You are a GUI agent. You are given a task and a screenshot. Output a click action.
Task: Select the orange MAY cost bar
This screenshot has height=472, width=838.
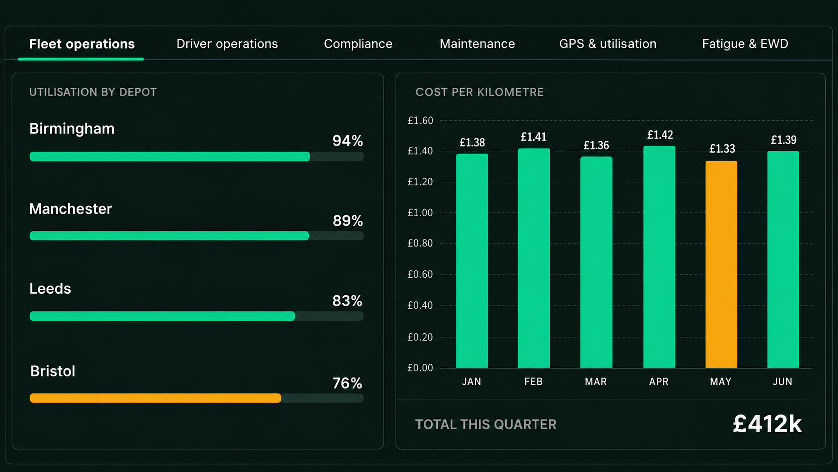[x=721, y=264]
